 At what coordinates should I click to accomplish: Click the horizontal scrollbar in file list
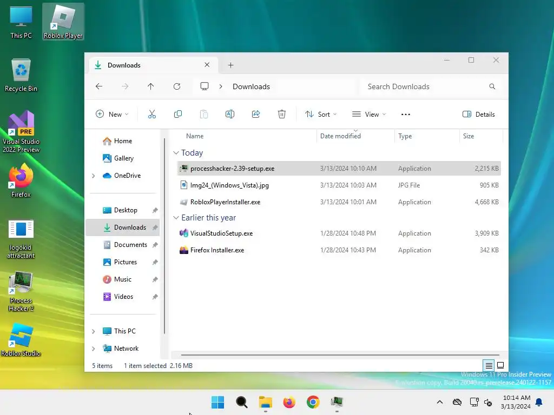point(340,354)
